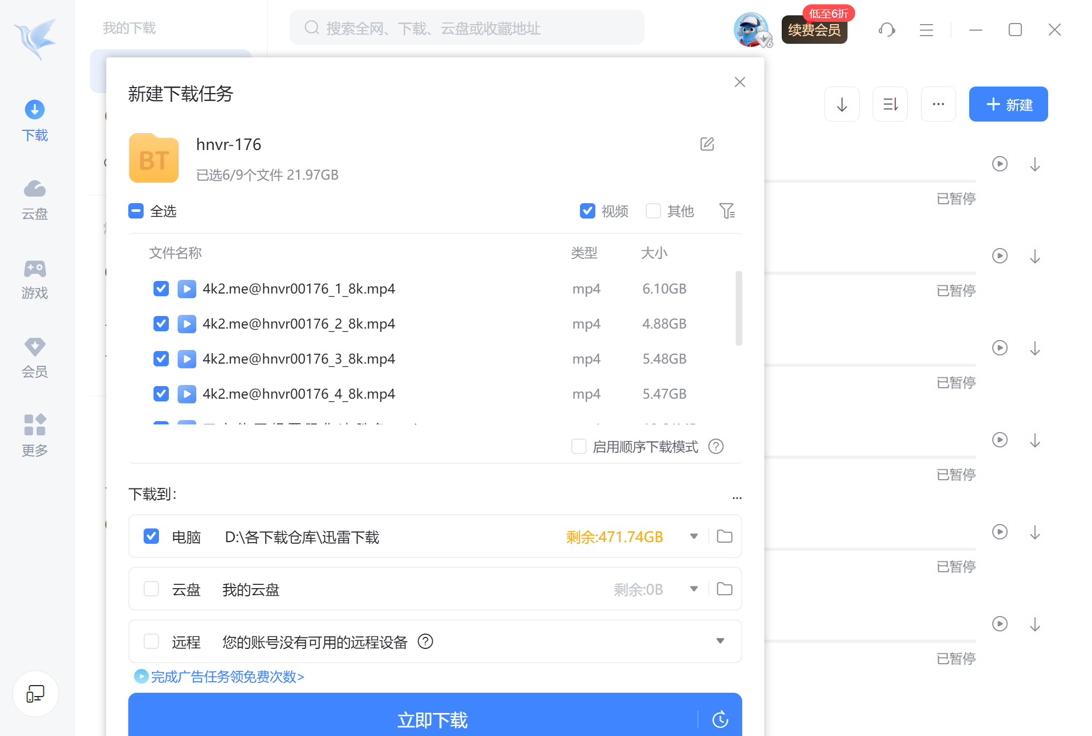1092x736 pixels.
Task: Click the file list scrollbar
Action: 739,308
